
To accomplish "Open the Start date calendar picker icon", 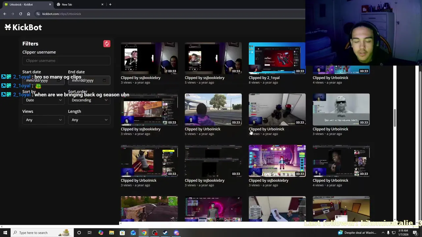I will 59,80.
